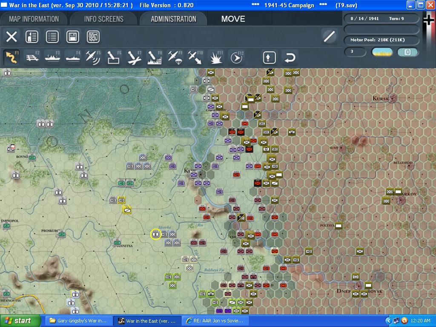Click the undo move arrow icon

click(290, 57)
